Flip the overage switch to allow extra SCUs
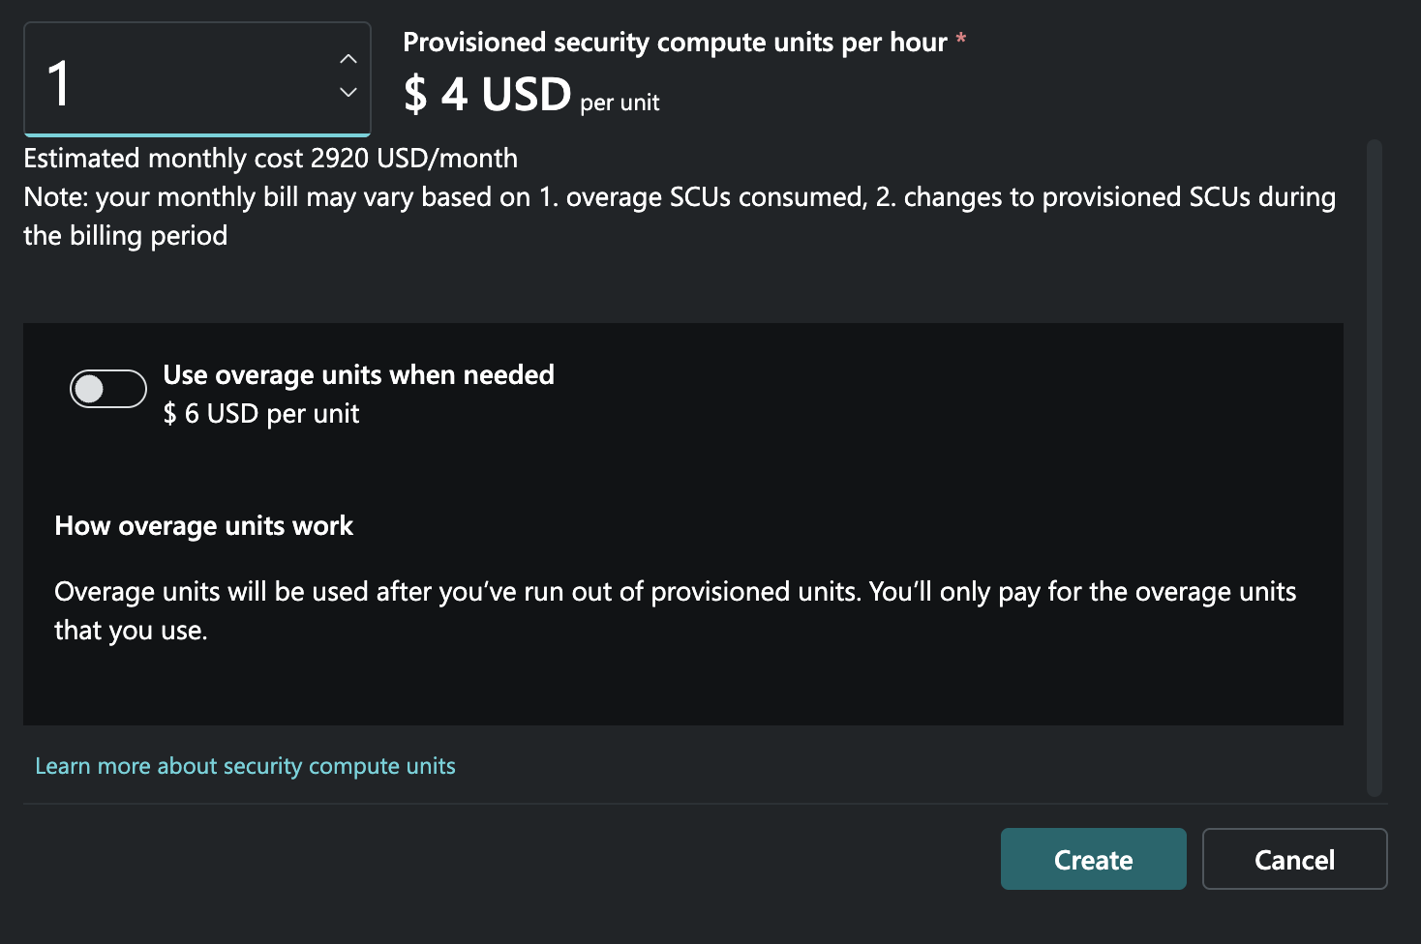Viewport: 1421px width, 944px height. click(107, 388)
